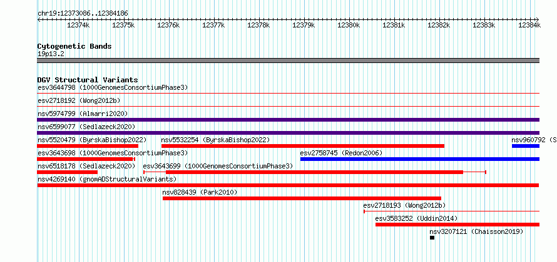Open the esv2718192 (Wong2012b) label
The width and height of the screenshot is (557, 262).
79,100
